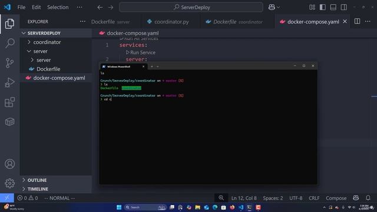Open the Edit menu
This screenshot has width=377, height=212.
(x=37, y=7)
